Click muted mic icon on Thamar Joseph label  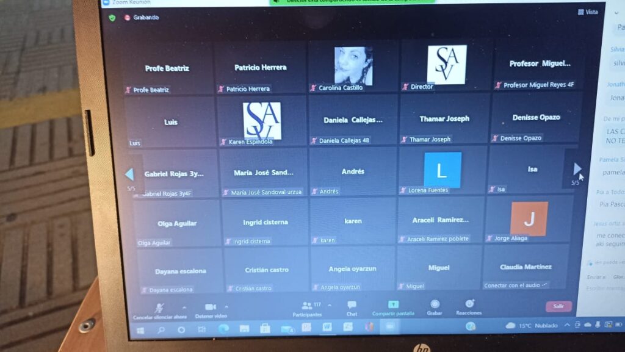point(404,139)
